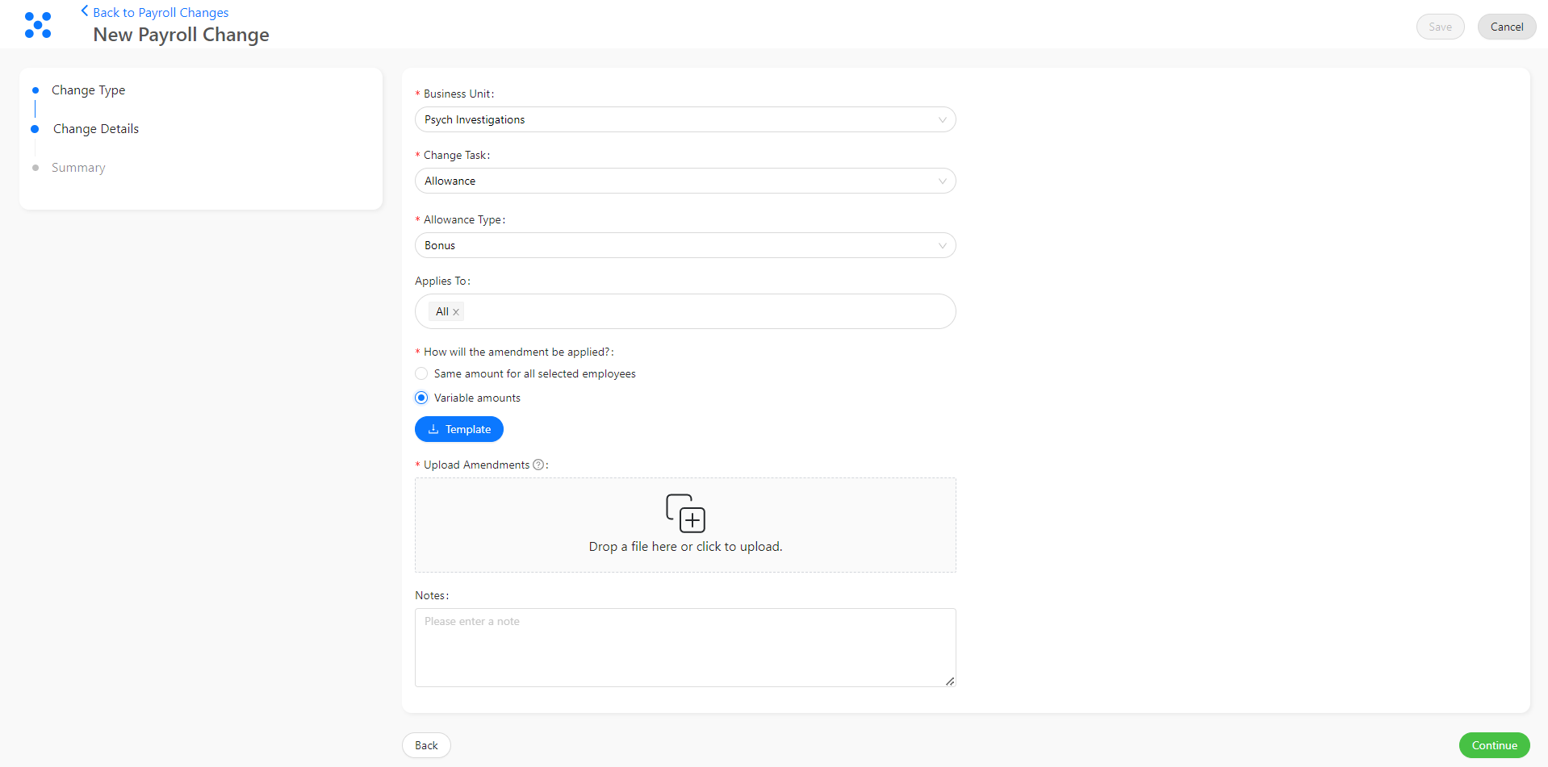Click into the Notes text area
The image size is (1548, 767).
[685, 648]
